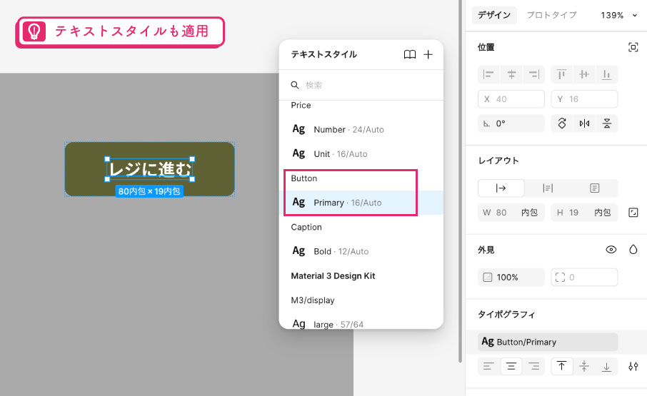
Task: Toggle layer visibility eye in 外見
Action: (611, 249)
